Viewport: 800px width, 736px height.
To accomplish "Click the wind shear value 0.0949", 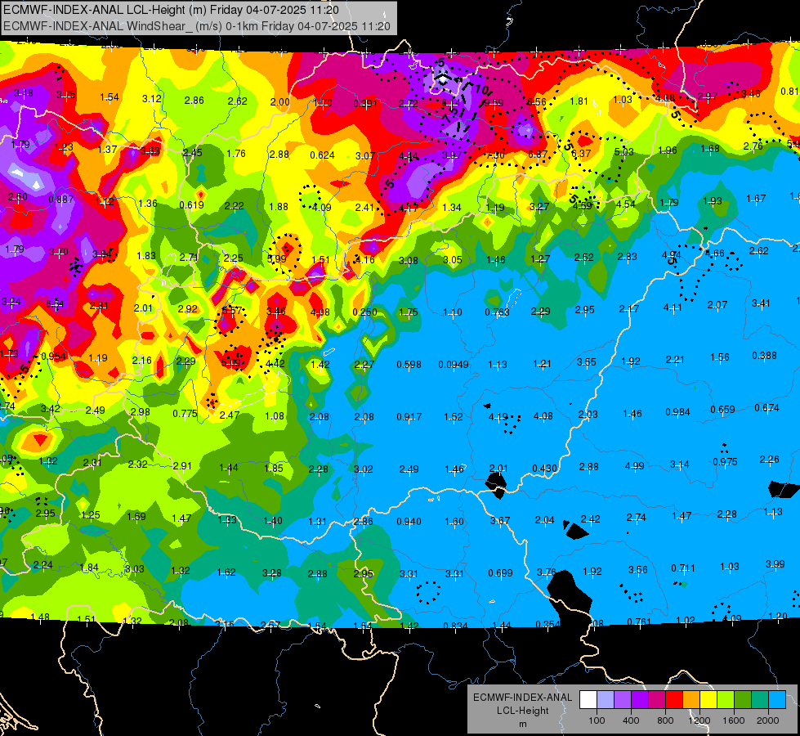I will point(453,364).
